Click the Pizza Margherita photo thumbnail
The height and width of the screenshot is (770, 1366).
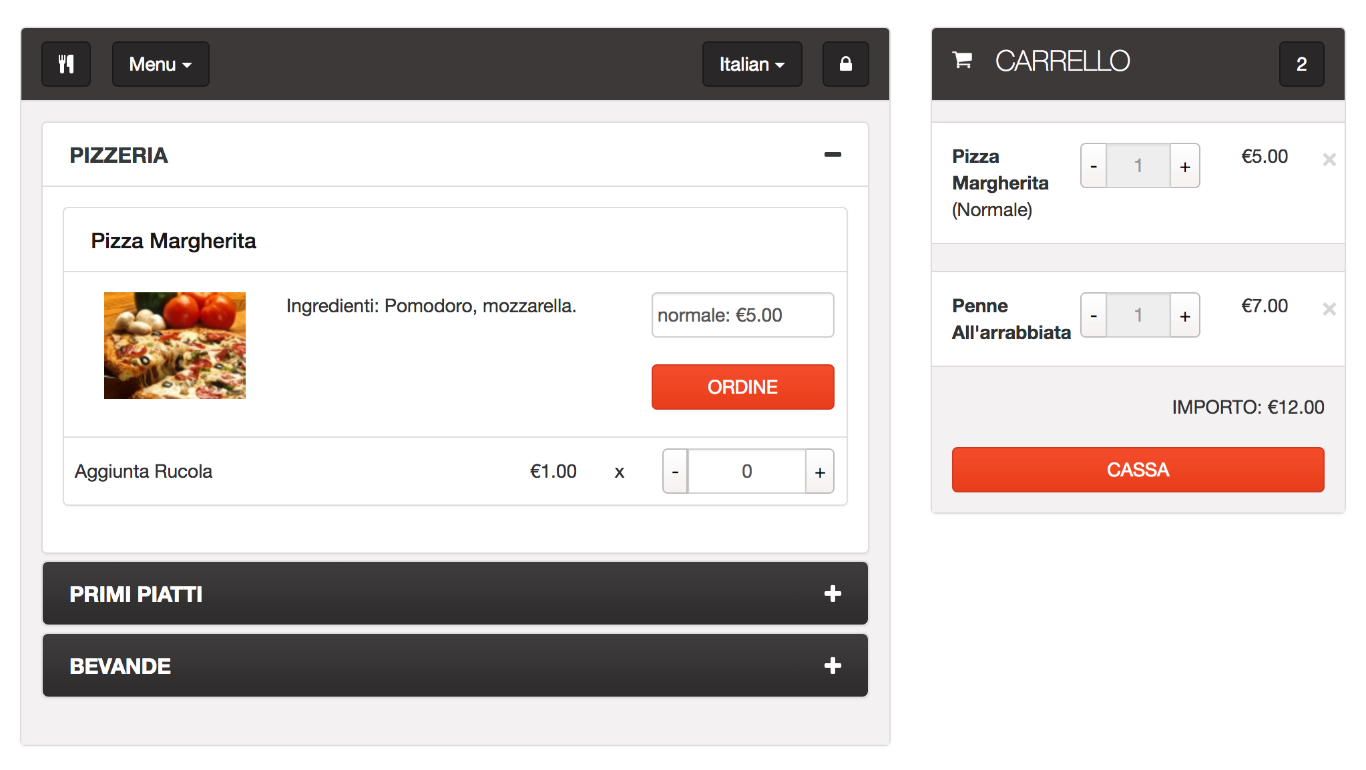175,346
